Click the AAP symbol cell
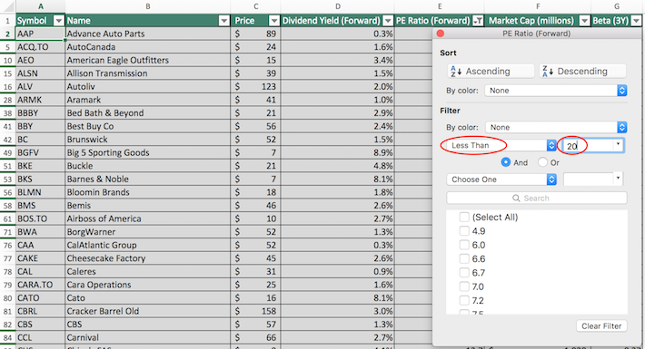The image size is (645, 349). 40,34
